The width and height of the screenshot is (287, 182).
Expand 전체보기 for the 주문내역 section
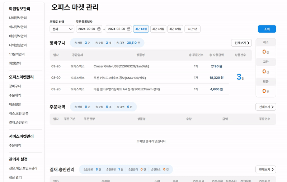[265, 107]
